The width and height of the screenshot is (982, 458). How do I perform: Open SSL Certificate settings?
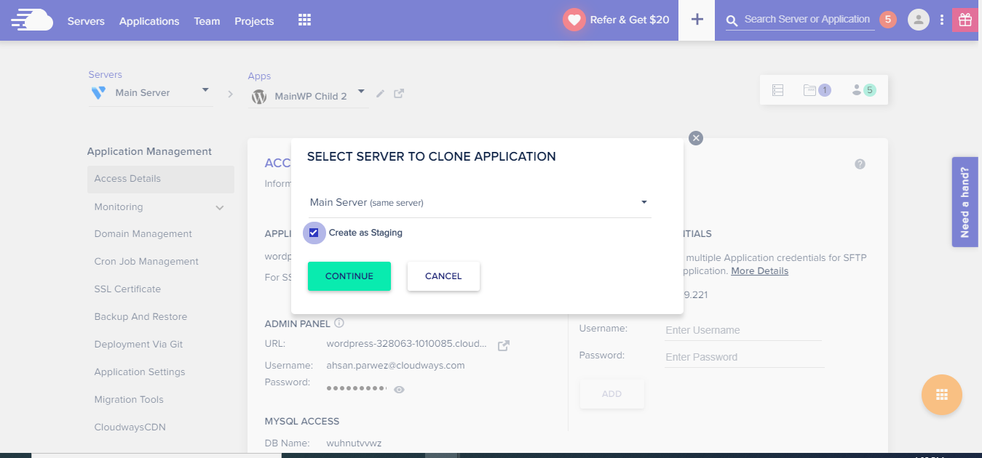tap(127, 289)
